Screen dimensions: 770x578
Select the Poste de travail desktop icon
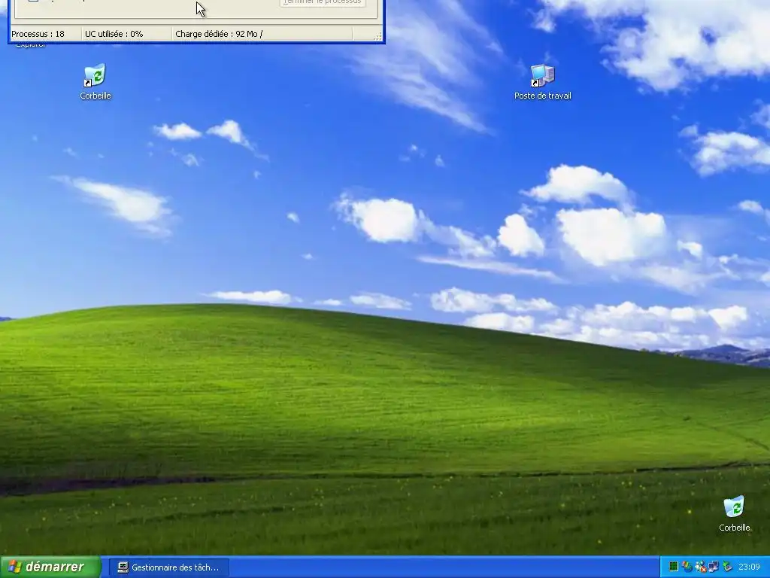click(543, 82)
